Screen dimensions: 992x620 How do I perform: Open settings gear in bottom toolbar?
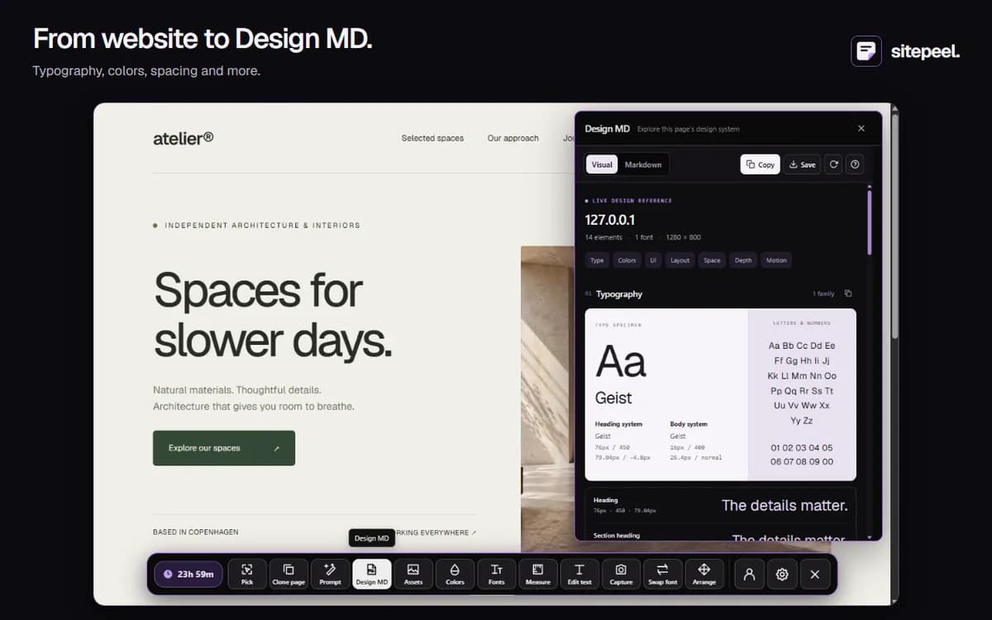(x=782, y=574)
